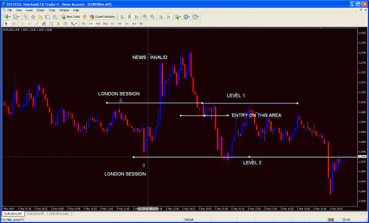Expand the Periods dropdown arrow

[189, 17]
